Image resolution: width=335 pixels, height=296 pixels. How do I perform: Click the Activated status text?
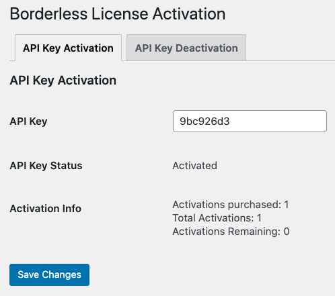[x=194, y=166]
